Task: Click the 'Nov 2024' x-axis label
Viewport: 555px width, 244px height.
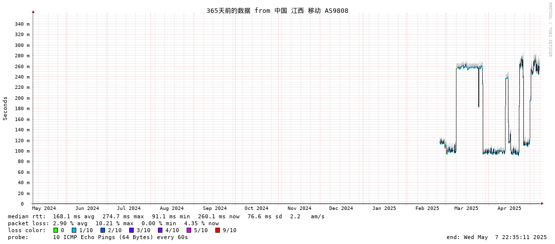Action: coord(300,208)
